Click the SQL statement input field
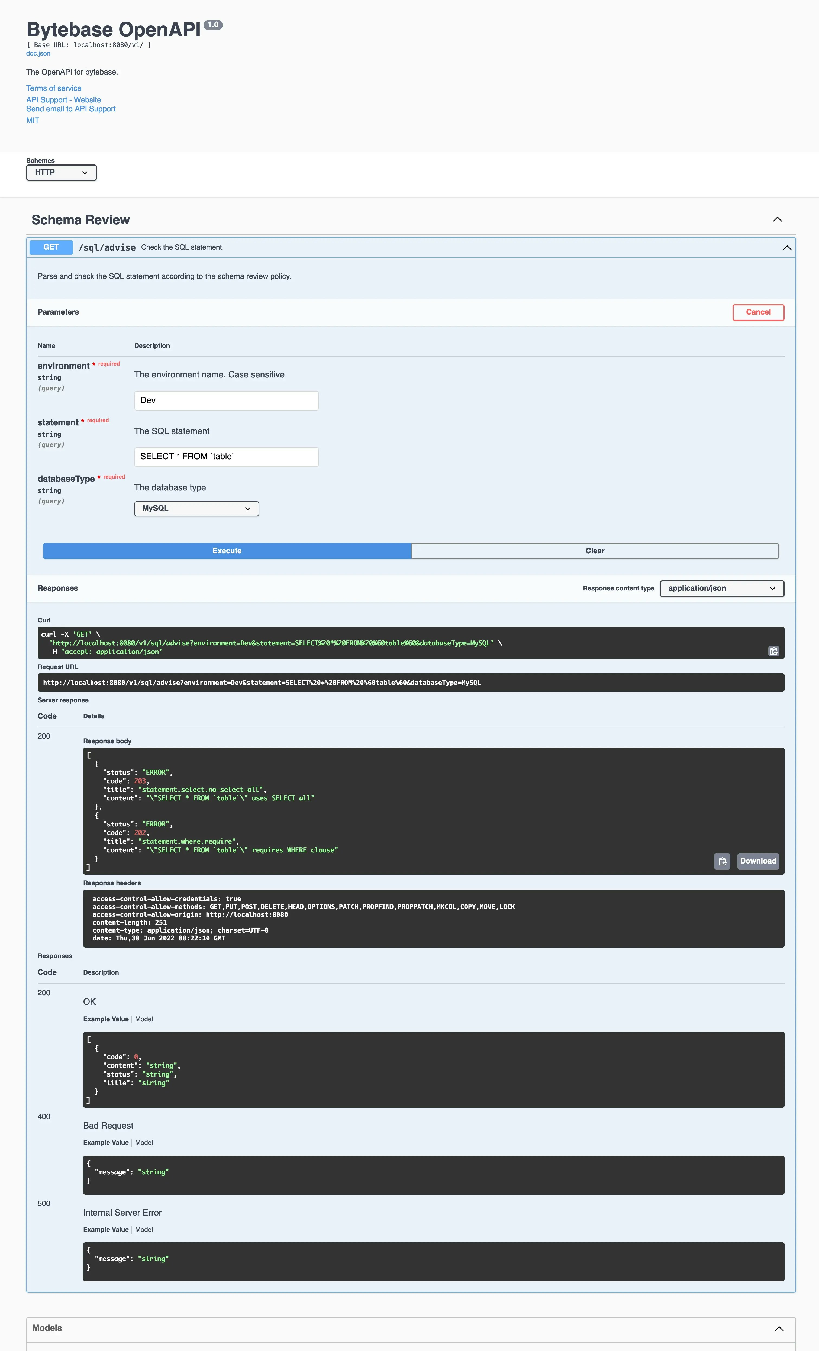The width and height of the screenshot is (819, 1351). tap(226, 456)
